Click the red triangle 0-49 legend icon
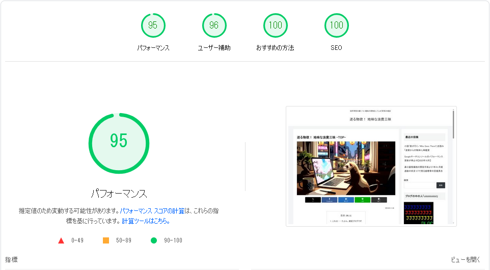 pyautogui.click(x=61, y=240)
